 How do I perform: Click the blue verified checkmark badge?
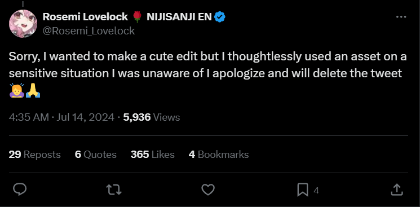point(220,17)
